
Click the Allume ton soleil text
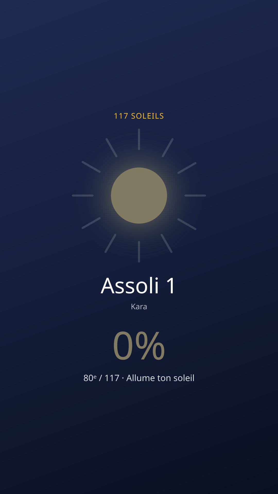[x=160, y=378]
